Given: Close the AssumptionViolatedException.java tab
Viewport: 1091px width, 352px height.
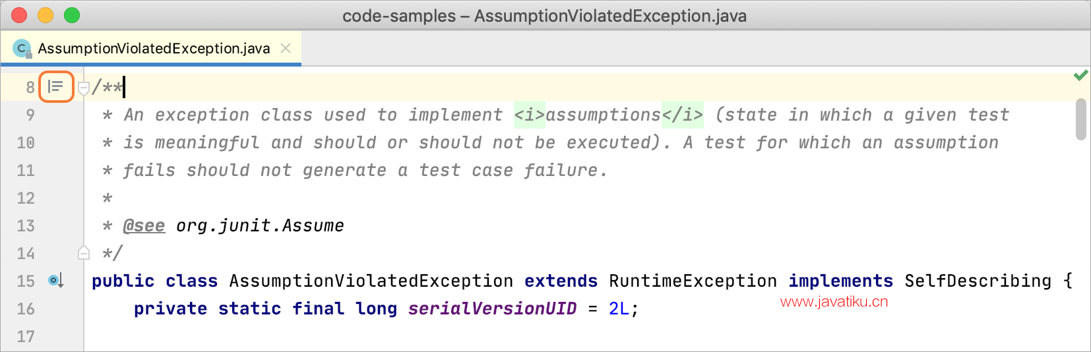Looking at the screenshot, I should click(286, 48).
